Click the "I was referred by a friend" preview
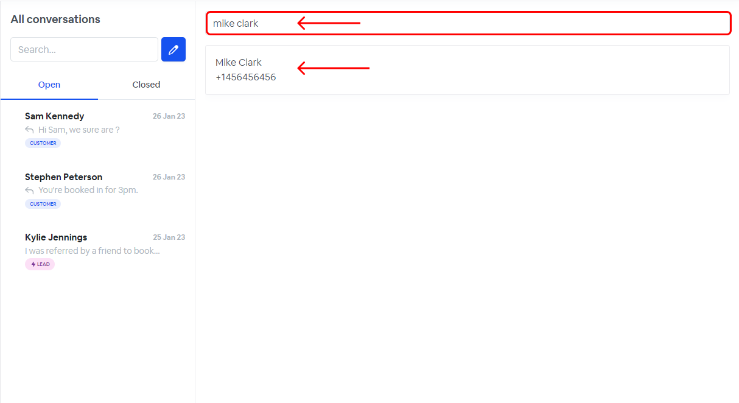The height and width of the screenshot is (403, 739). (x=92, y=251)
